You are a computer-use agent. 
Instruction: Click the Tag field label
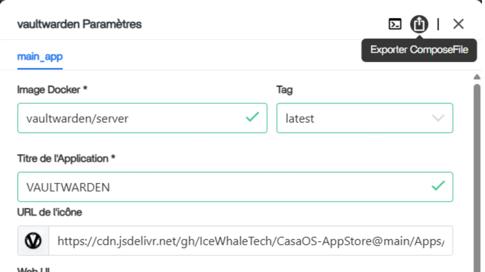[x=284, y=90]
